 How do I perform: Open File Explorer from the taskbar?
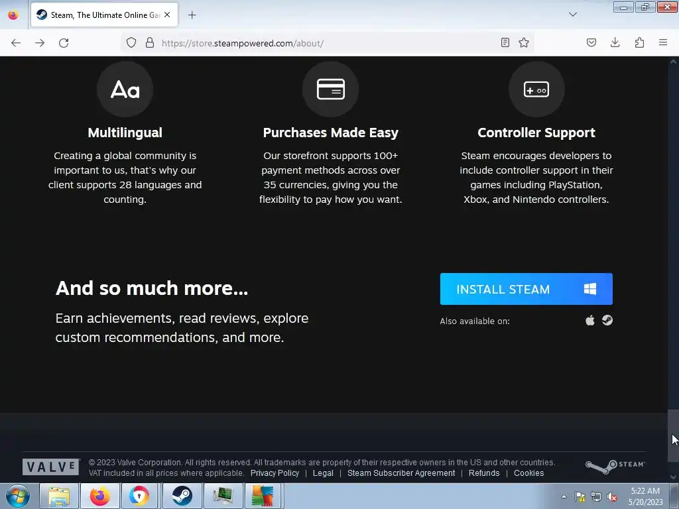click(59, 496)
